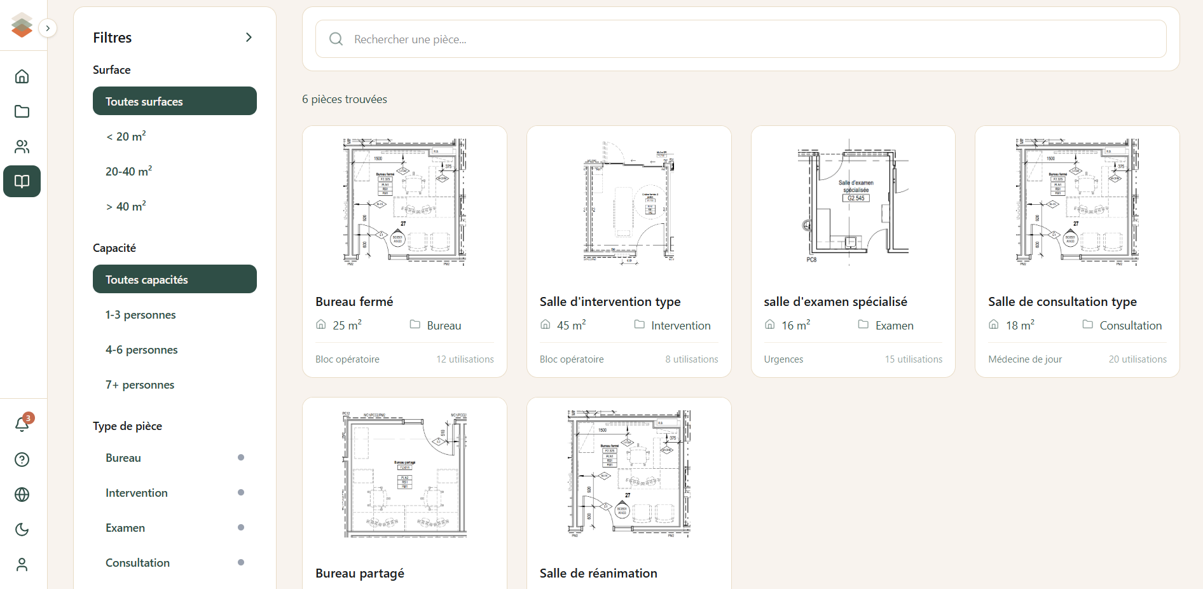Click '20 utilisations' on consultation card

(x=1138, y=359)
